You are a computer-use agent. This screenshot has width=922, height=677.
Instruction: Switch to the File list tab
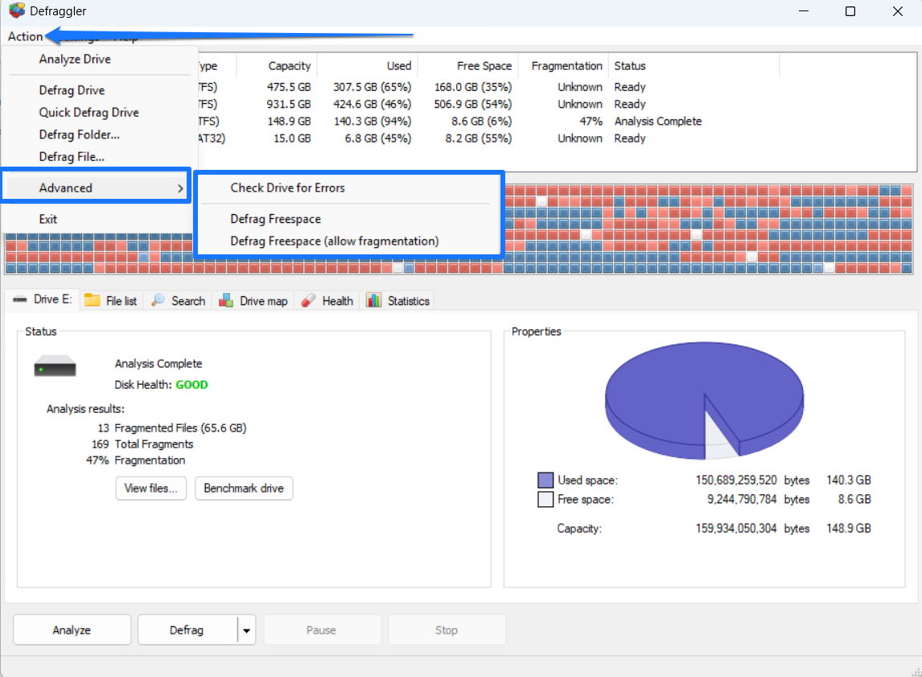pos(110,300)
